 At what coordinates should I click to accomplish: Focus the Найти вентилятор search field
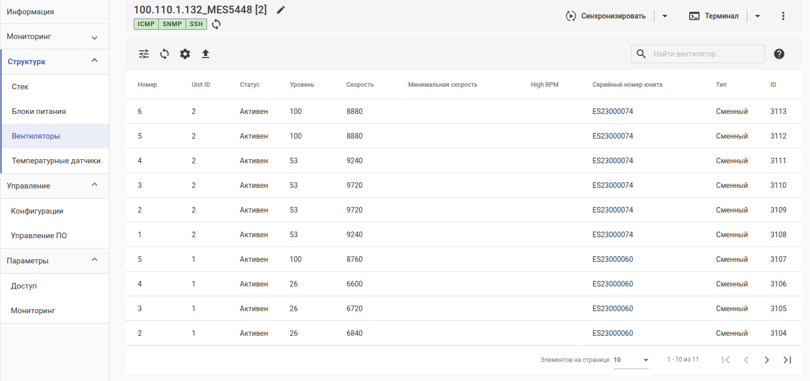coord(704,54)
